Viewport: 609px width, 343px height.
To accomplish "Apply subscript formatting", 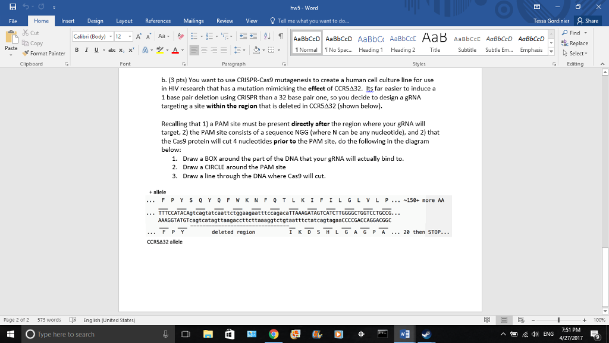I will [121, 49].
